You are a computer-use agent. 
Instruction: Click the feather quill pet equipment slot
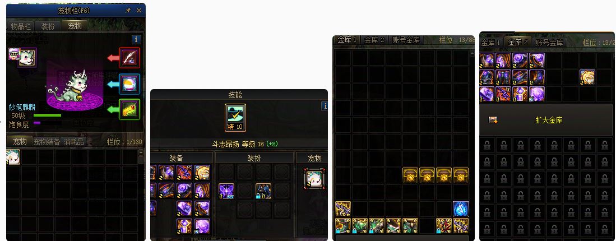pos(129,58)
